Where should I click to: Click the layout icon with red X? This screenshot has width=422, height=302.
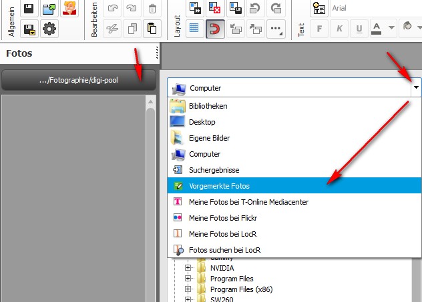click(x=215, y=8)
